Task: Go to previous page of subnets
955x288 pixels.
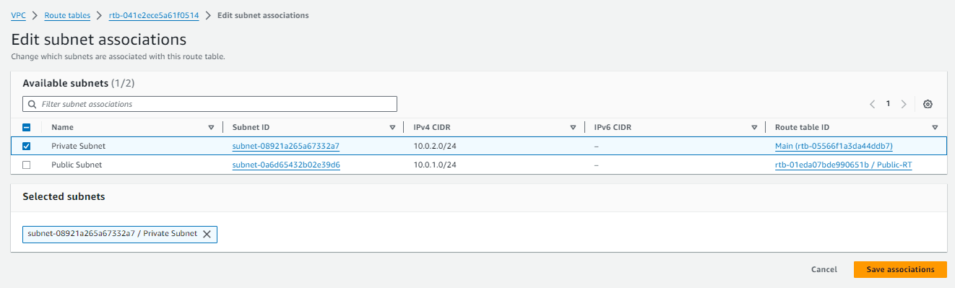Action: 873,104
